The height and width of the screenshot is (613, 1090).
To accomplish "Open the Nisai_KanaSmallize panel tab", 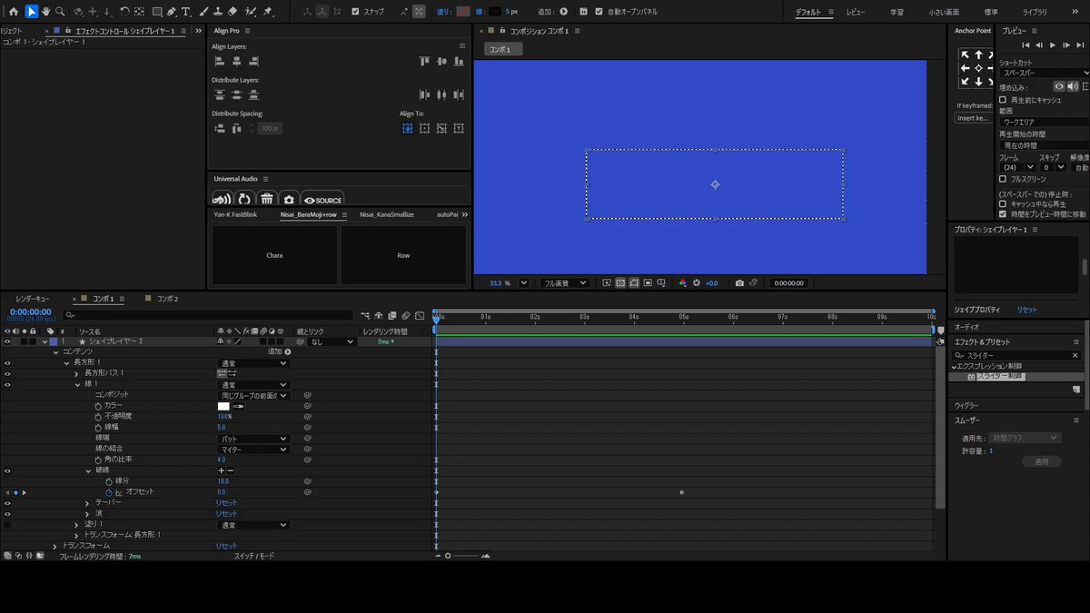I will pos(387,214).
